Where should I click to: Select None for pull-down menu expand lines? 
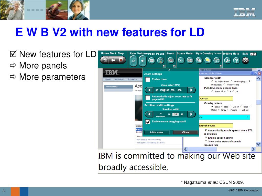[212, 91]
